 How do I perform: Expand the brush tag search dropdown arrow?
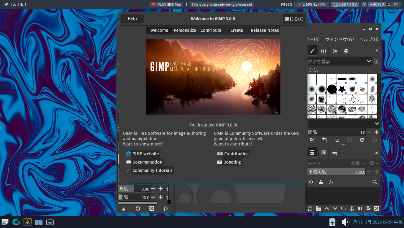(x=369, y=61)
